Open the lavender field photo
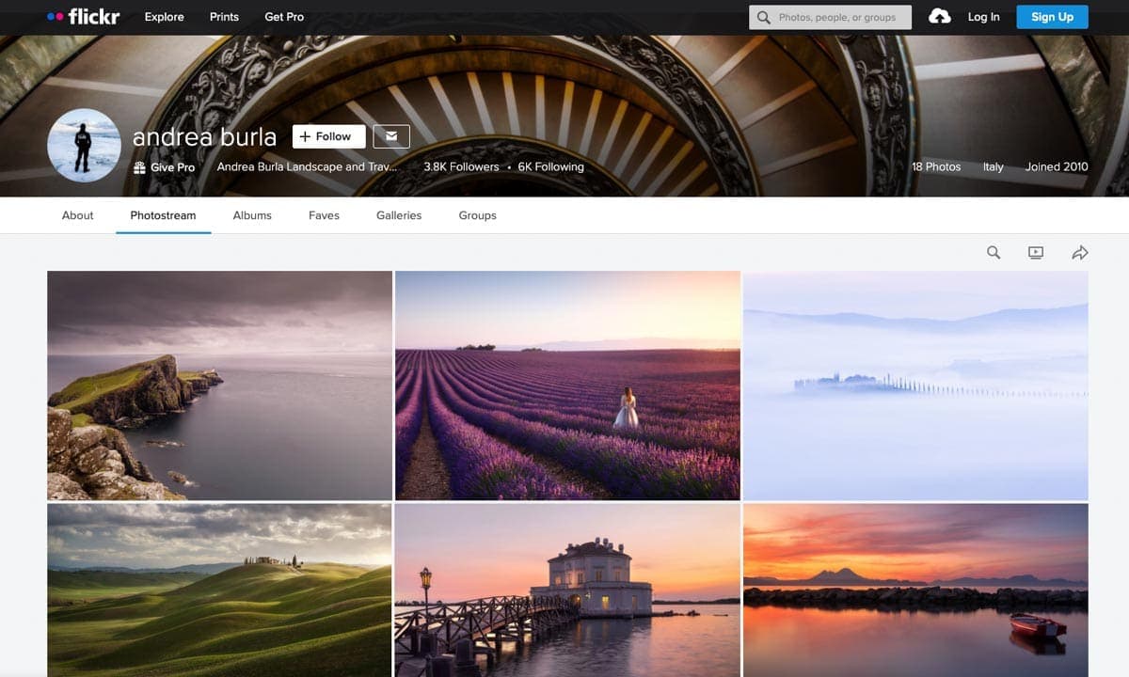 567,386
